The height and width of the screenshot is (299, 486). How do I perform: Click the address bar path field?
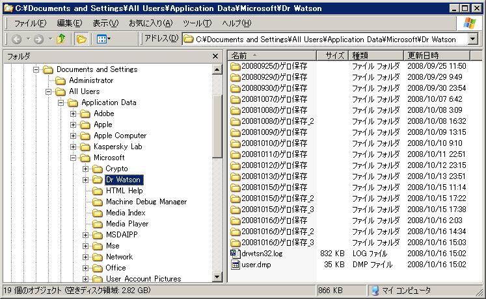coord(325,39)
